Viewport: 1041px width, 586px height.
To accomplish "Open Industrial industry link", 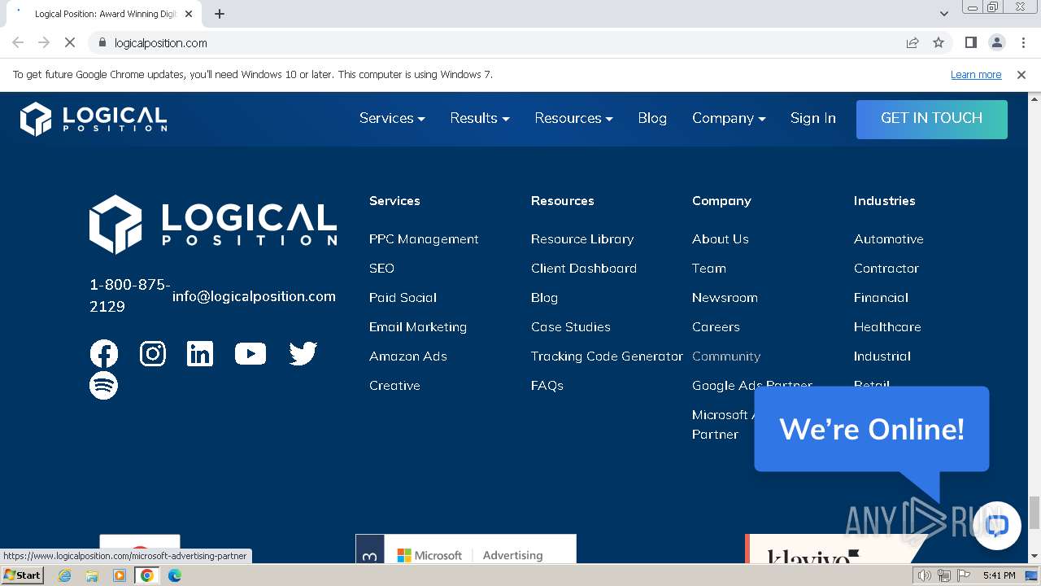I will [882, 356].
